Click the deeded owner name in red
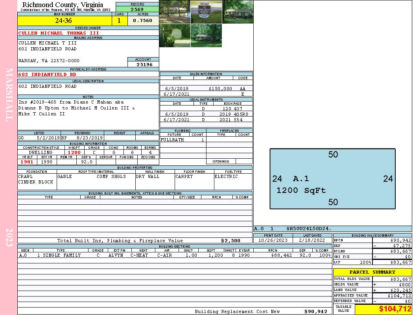 59,33
